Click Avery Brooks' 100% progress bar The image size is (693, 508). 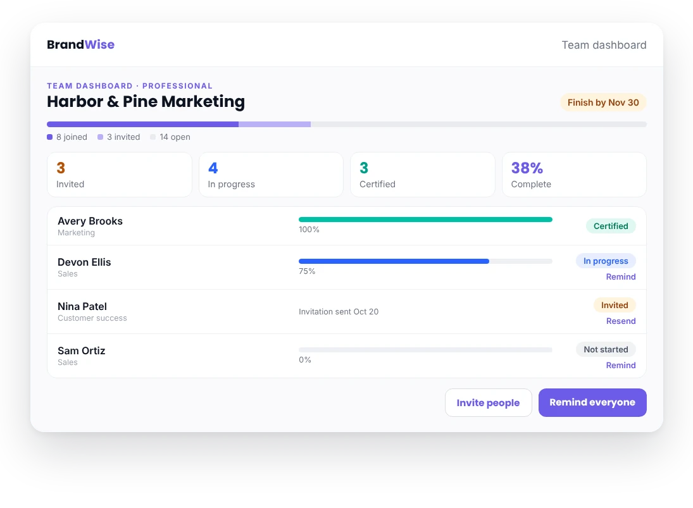pyautogui.click(x=426, y=220)
